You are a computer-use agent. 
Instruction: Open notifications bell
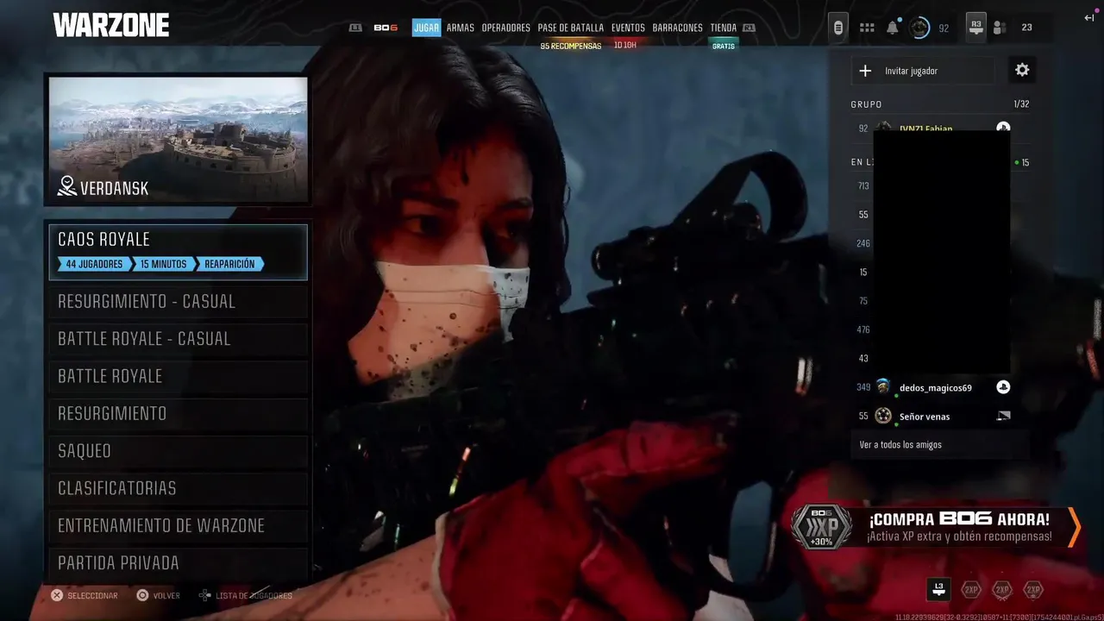click(893, 28)
